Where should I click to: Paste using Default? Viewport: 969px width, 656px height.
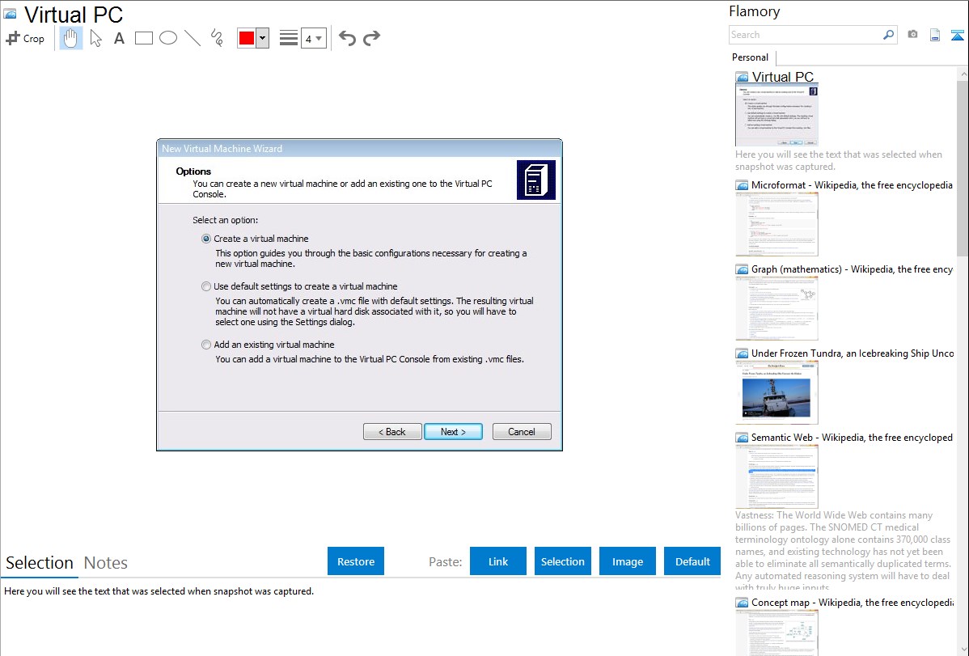tap(692, 561)
